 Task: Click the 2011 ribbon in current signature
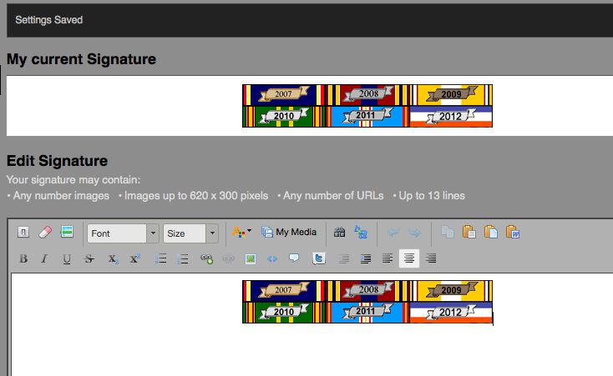[367, 117]
